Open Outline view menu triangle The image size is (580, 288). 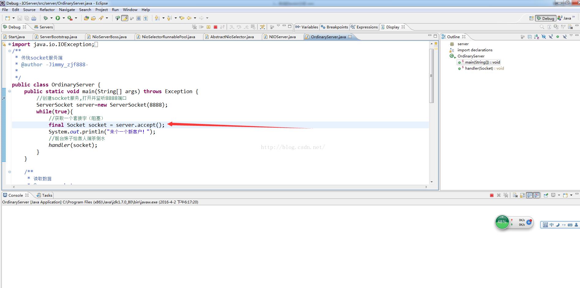click(571, 35)
